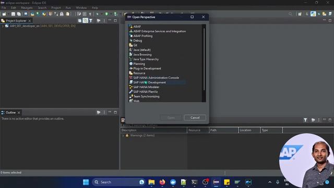Image resolution: width=334 pixels, height=188 pixels.
Task: Click the Description column header
Action: coord(154,130)
